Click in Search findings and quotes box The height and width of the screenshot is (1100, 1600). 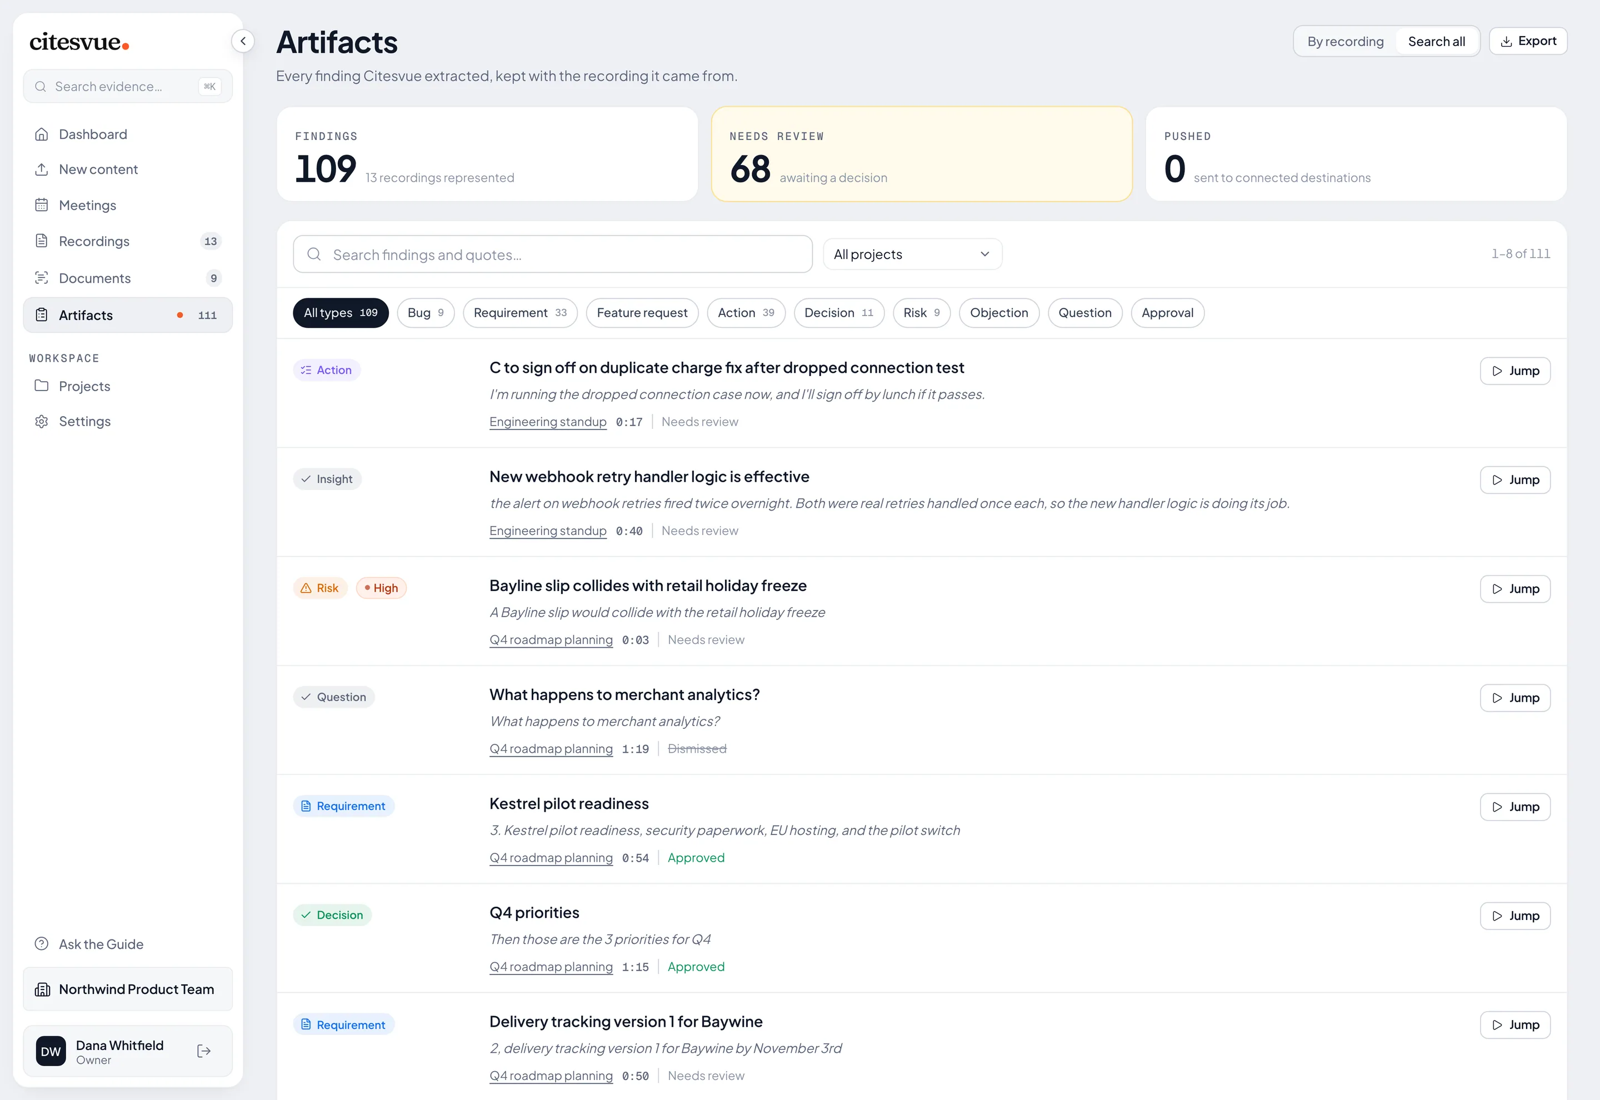coord(553,254)
